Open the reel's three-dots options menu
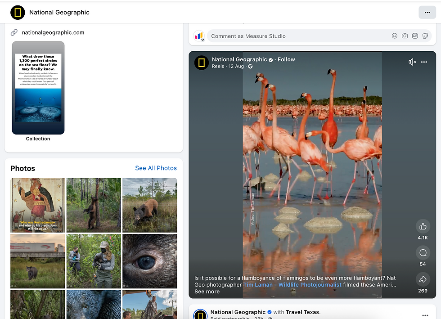 click(424, 62)
